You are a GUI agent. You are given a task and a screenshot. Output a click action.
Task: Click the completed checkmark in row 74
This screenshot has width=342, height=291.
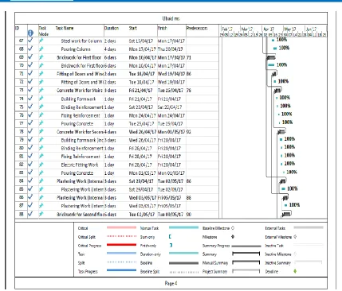pyautogui.click(x=30, y=98)
